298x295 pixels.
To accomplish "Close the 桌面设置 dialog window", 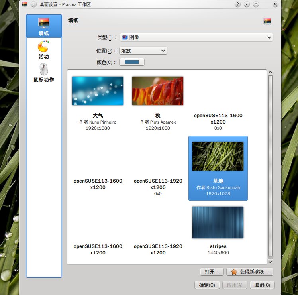I will [275, 4].
